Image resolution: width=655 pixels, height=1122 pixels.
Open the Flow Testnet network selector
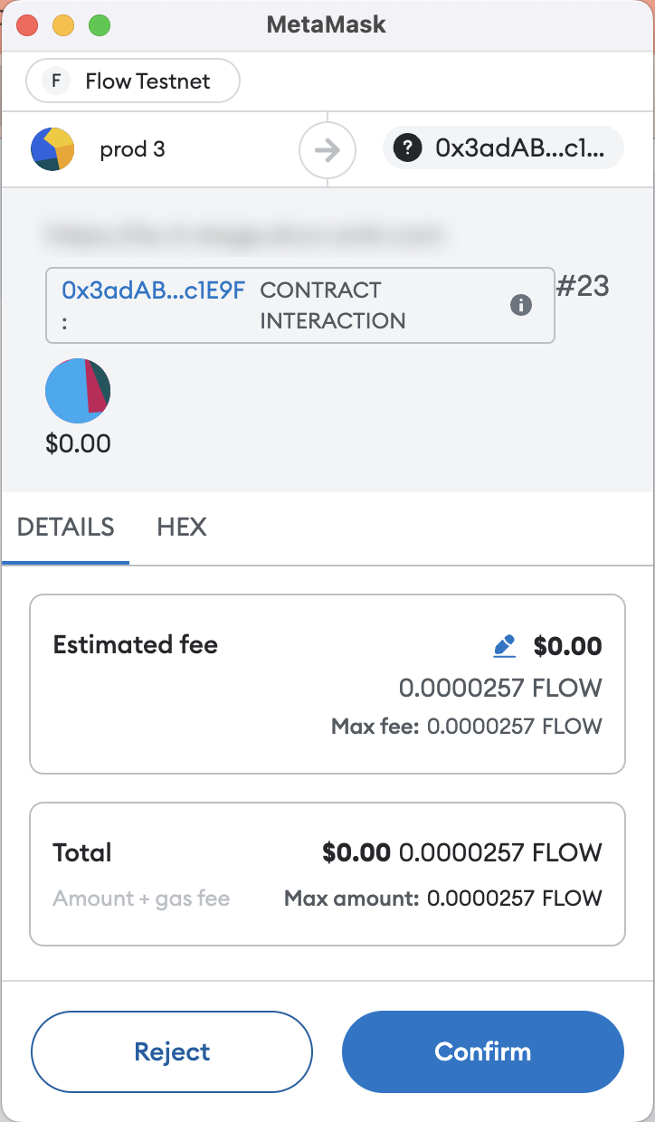(x=133, y=81)
